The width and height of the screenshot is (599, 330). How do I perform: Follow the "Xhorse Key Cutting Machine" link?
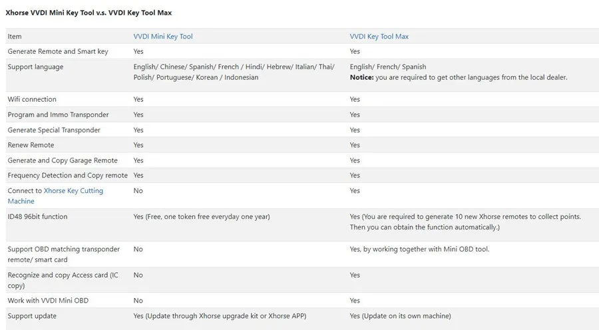[x=73, y=191]
